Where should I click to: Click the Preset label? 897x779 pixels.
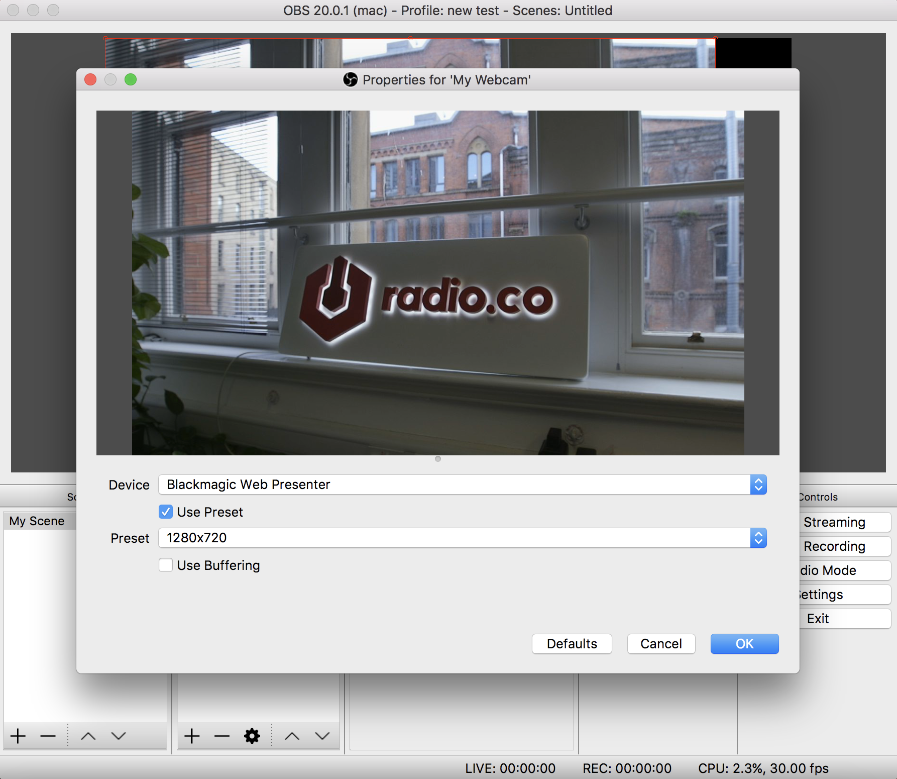[130, 538]
